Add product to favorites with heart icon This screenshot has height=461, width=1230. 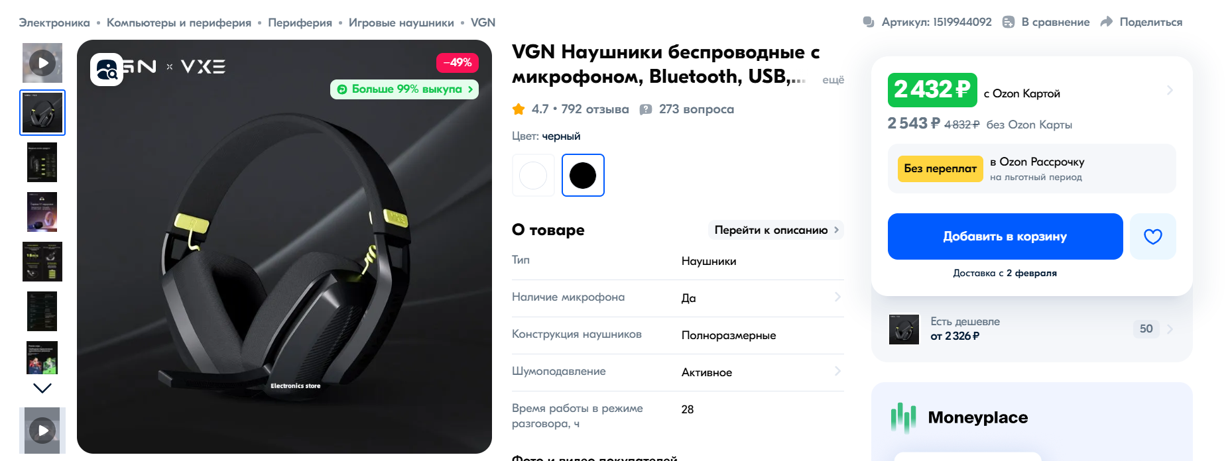(x=1153, y=236)
